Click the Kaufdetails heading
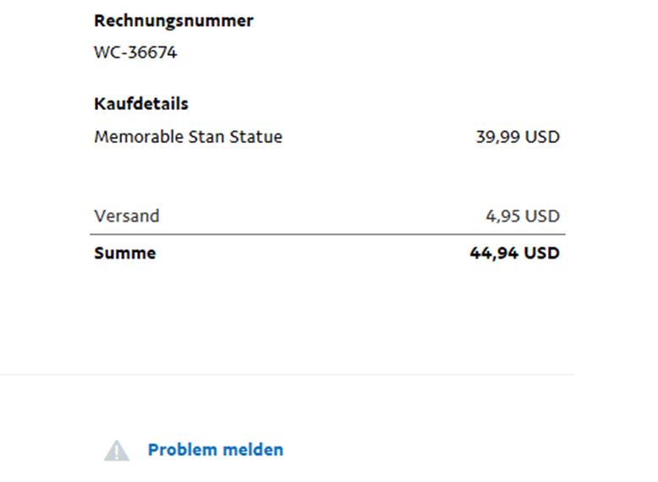This screenshot has height=482, width=658. click(141, 104)
